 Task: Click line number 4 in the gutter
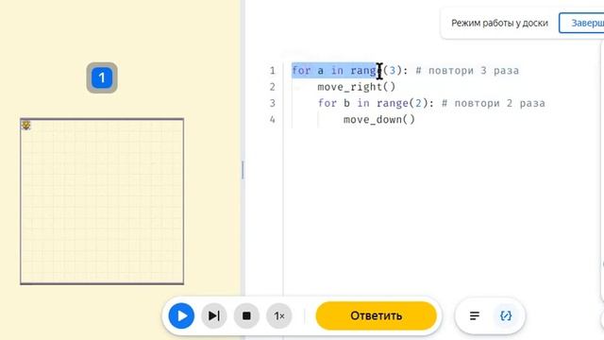tap(273, 120)
